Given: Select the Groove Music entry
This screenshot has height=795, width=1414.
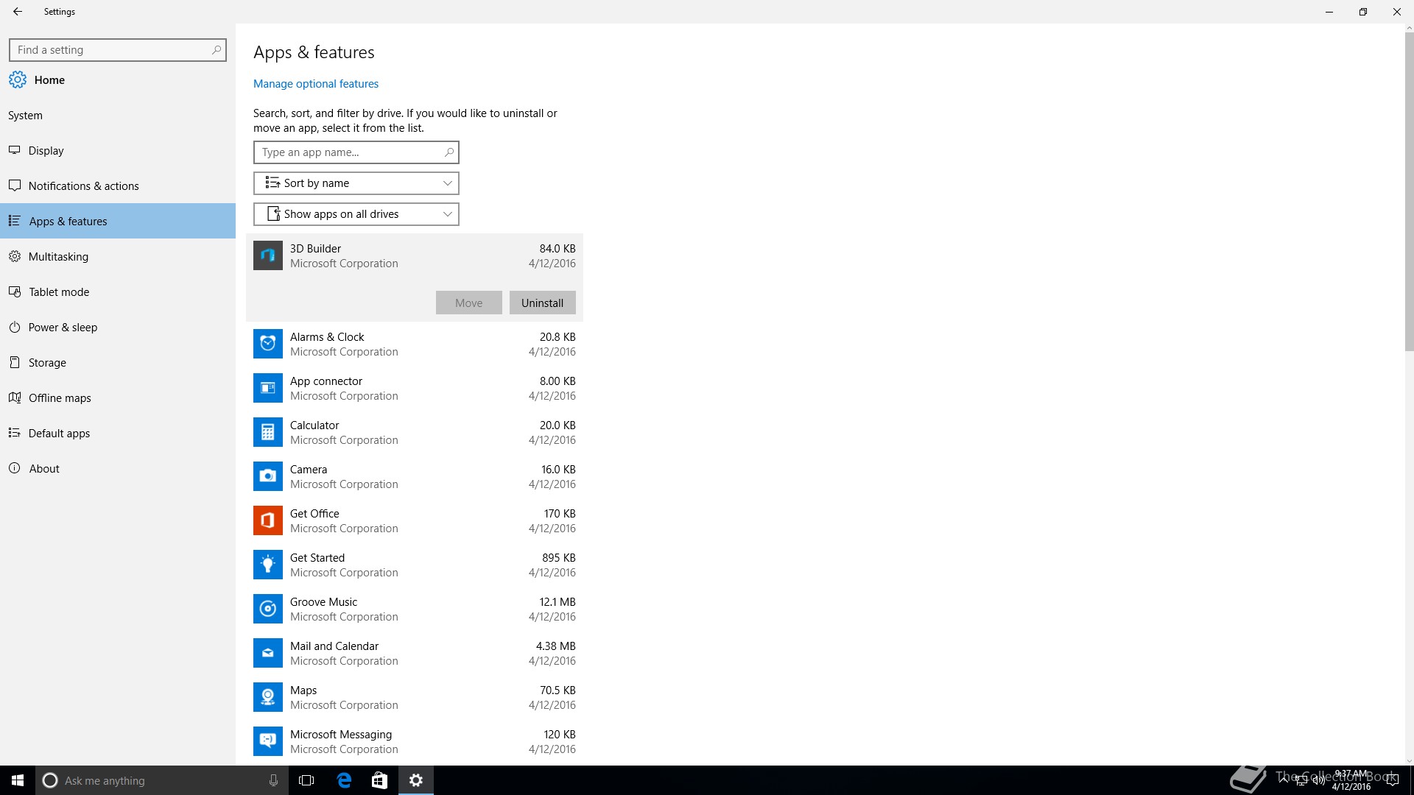Looking at the screenshot, I should coord(415,609).
